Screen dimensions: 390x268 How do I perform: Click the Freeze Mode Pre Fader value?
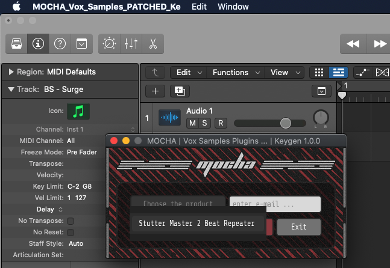click(x=82, y=152)
